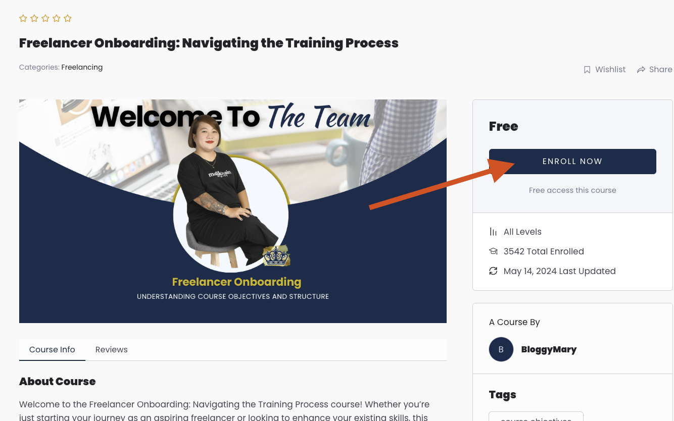
Task: Click the second rating star
Action: point(34,19)
